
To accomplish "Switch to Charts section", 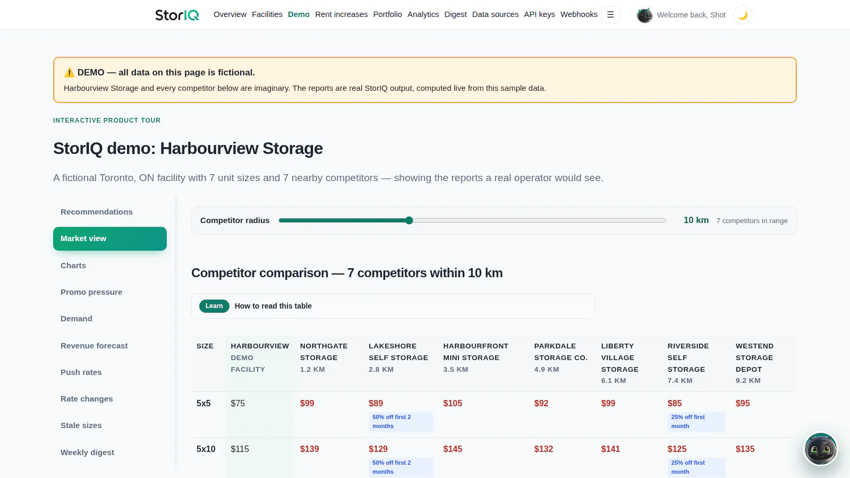I will click(110, 266).
